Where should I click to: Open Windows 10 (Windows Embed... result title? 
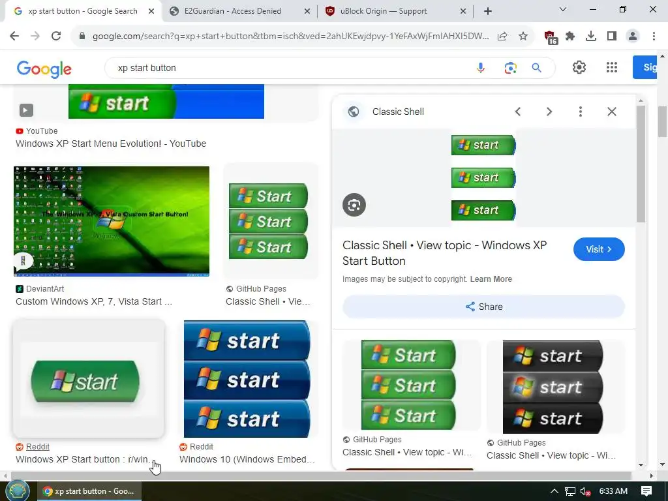247,459
